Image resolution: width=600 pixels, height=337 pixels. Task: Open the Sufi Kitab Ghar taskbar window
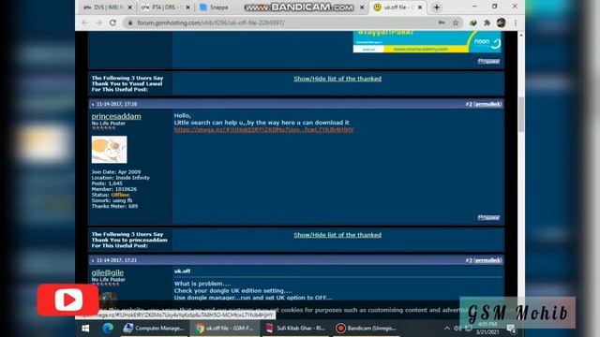point(295,329)
